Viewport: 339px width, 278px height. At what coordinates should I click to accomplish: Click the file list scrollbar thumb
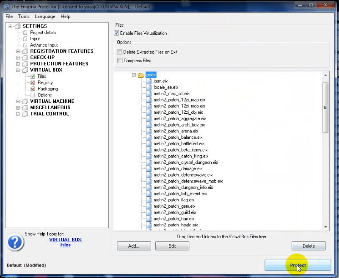pyautogui.click(x=325, y=107)
